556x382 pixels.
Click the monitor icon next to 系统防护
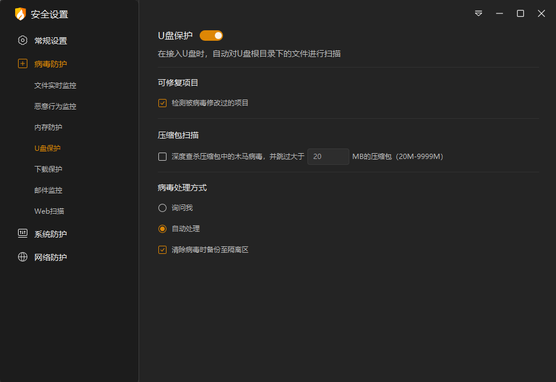(22, 234)
